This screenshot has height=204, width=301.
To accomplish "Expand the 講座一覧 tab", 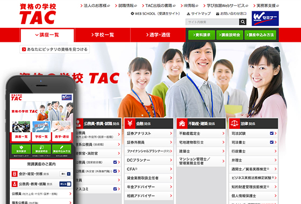I will pos(47,35).
